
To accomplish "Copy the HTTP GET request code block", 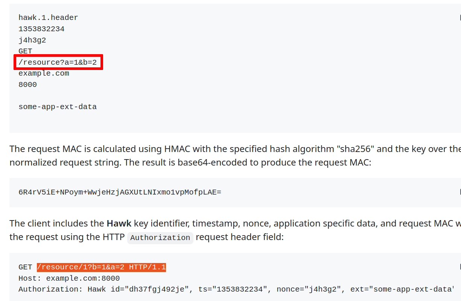I will [x=459, y=267].
